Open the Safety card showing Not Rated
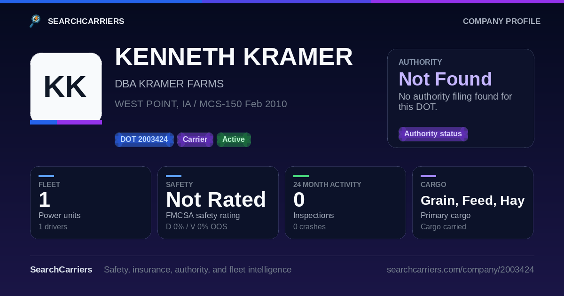Viewport: 564px width, 296px height. [218, 203]
